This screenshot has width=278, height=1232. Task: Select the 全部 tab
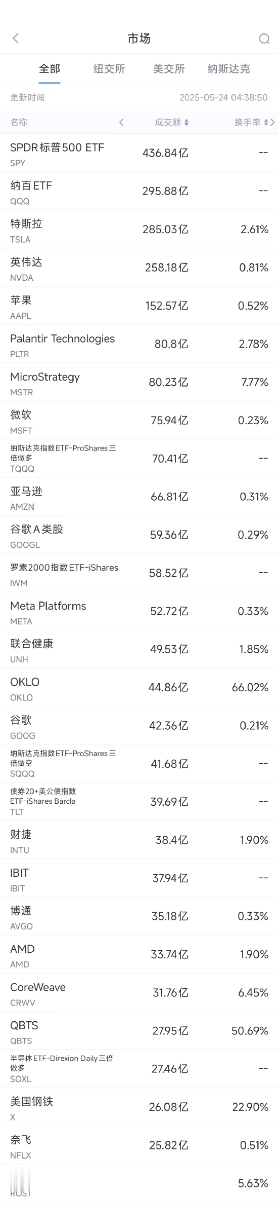(50, 69)
